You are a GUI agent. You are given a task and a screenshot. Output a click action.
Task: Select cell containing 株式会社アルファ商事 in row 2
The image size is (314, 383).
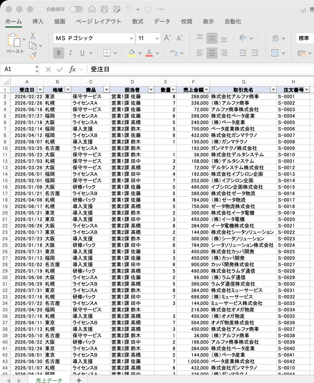(x=243, y=97)
